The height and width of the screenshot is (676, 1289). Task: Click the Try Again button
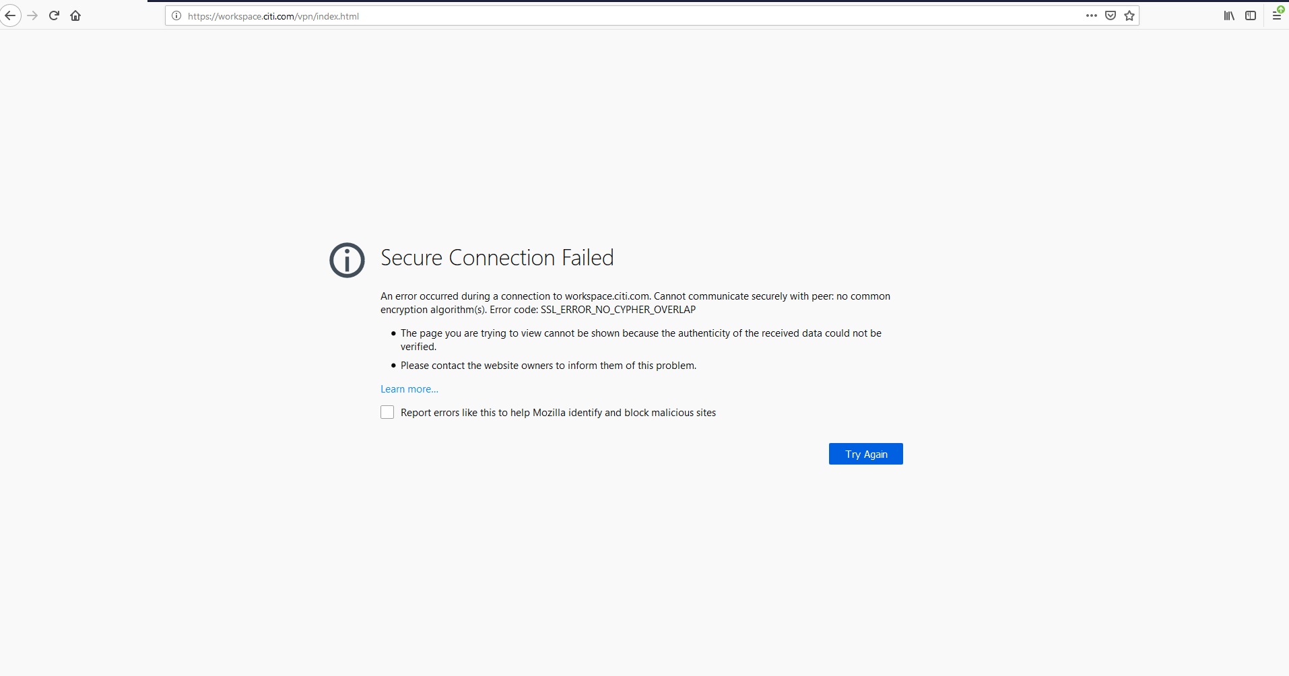tap(865, 453)
